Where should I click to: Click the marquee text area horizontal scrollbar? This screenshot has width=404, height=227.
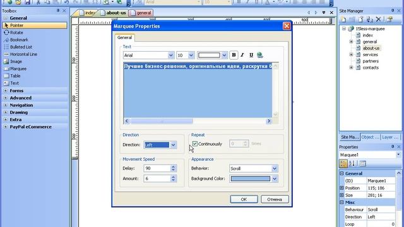click(x=198, y=121)
